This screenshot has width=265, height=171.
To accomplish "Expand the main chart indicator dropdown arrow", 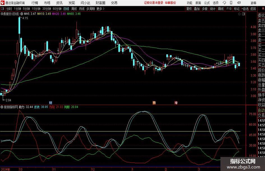I will pyautogui.click(x=22, y=14).
